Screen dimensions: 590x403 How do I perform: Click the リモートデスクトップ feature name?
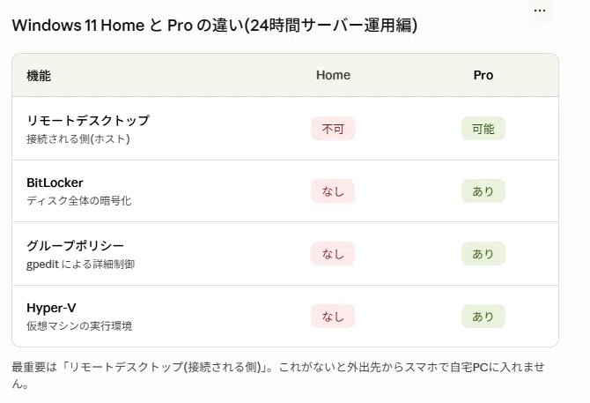(88, 121)
